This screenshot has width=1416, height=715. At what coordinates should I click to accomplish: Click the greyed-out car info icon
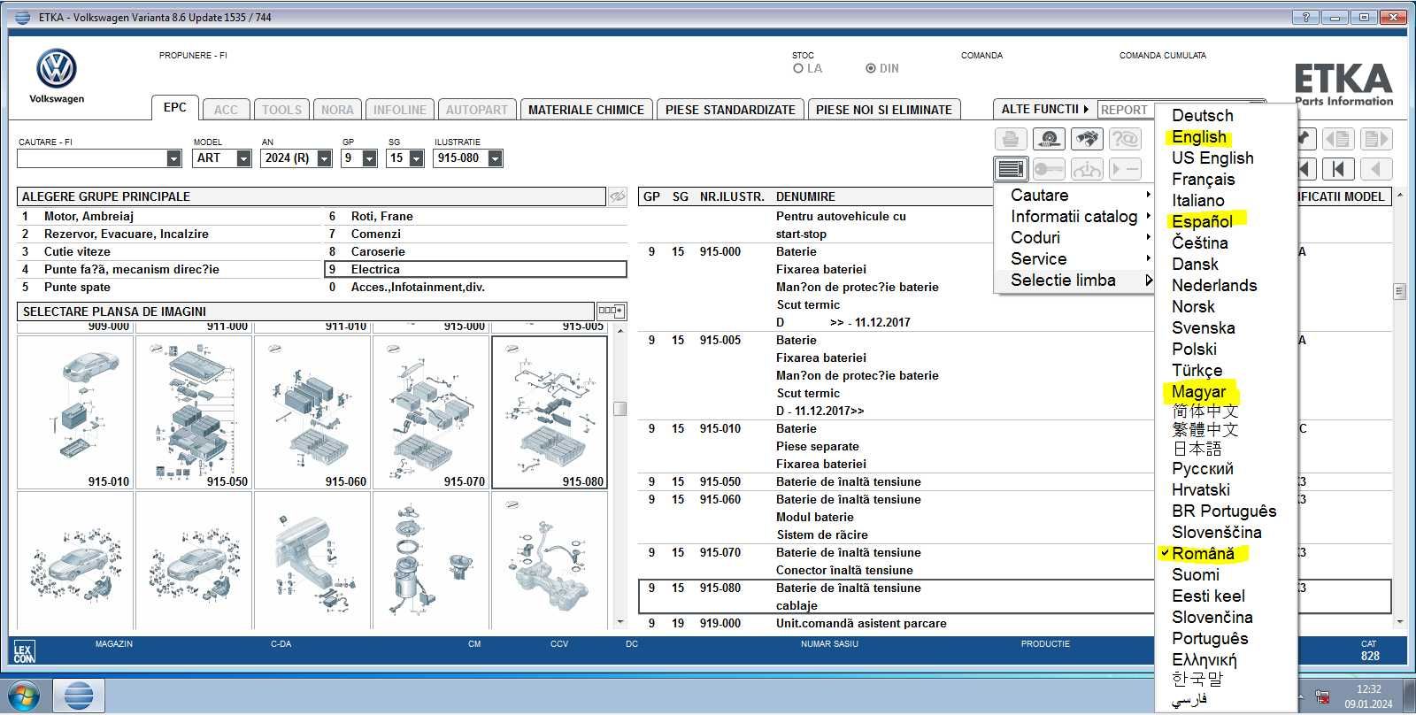1087,169
